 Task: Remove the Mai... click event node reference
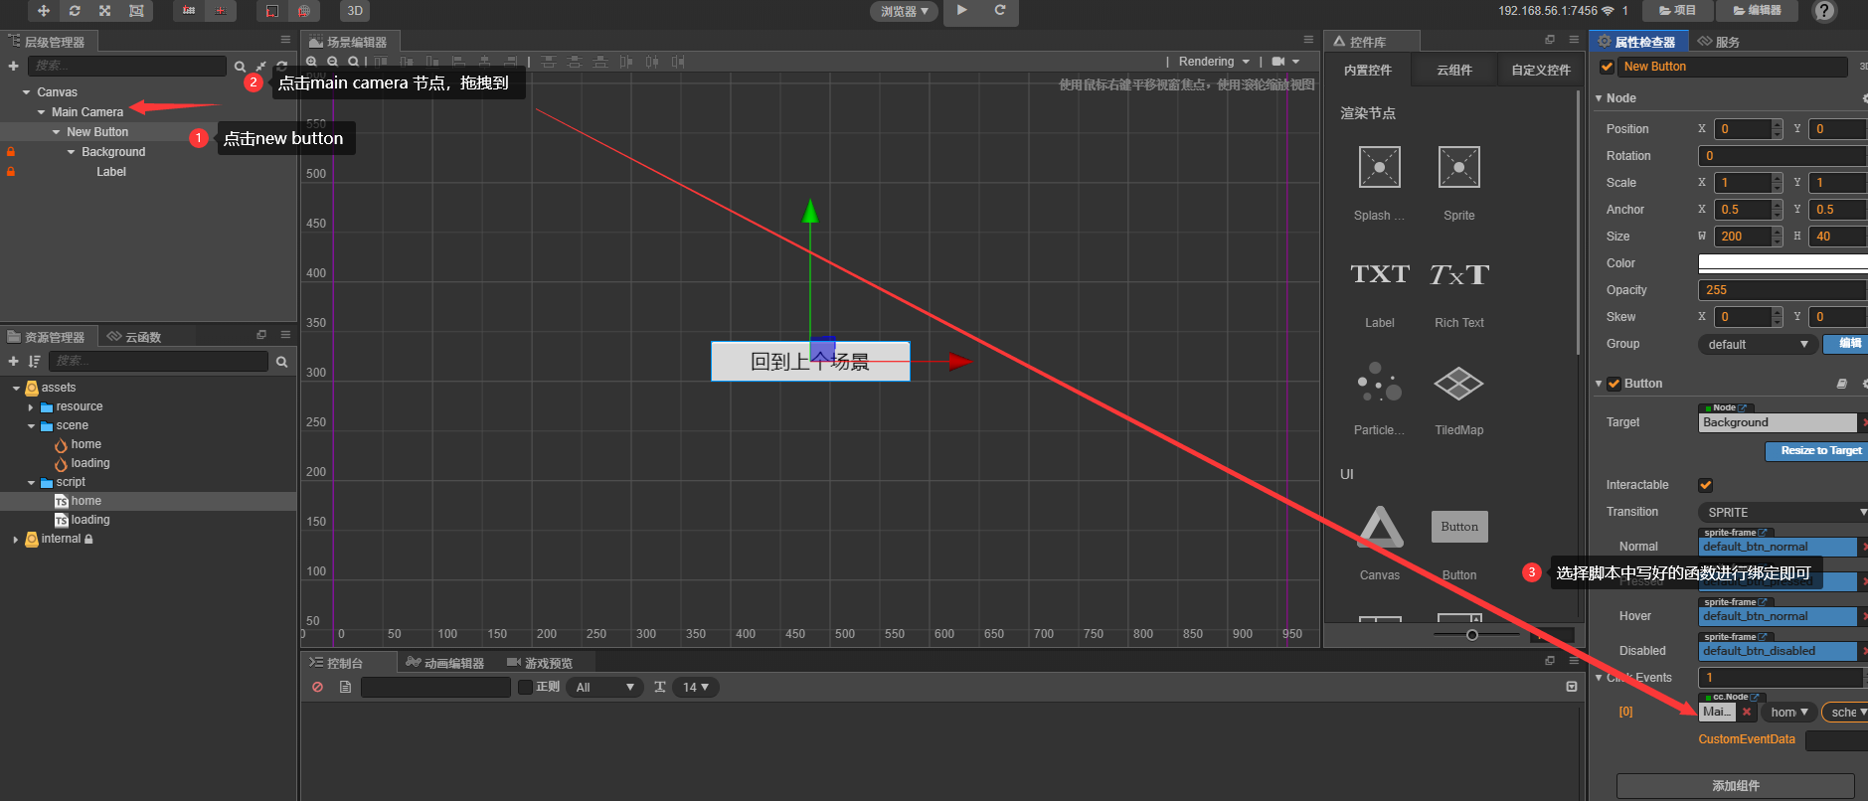(1747, 712)
